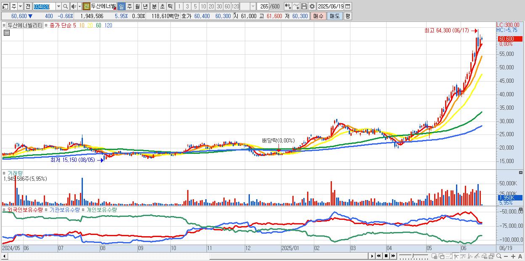Click the zigzag wave chart icon
Viewport: 525px width, 261px height.
tap(470, 256)
